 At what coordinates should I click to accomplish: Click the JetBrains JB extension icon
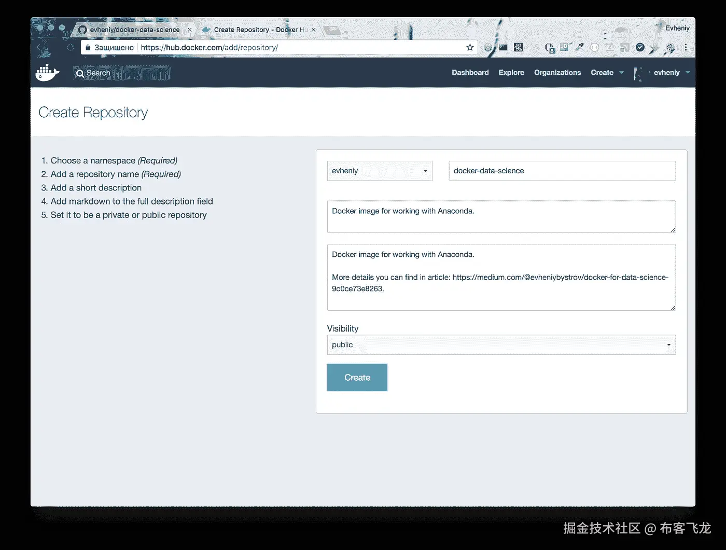point(564,47)
